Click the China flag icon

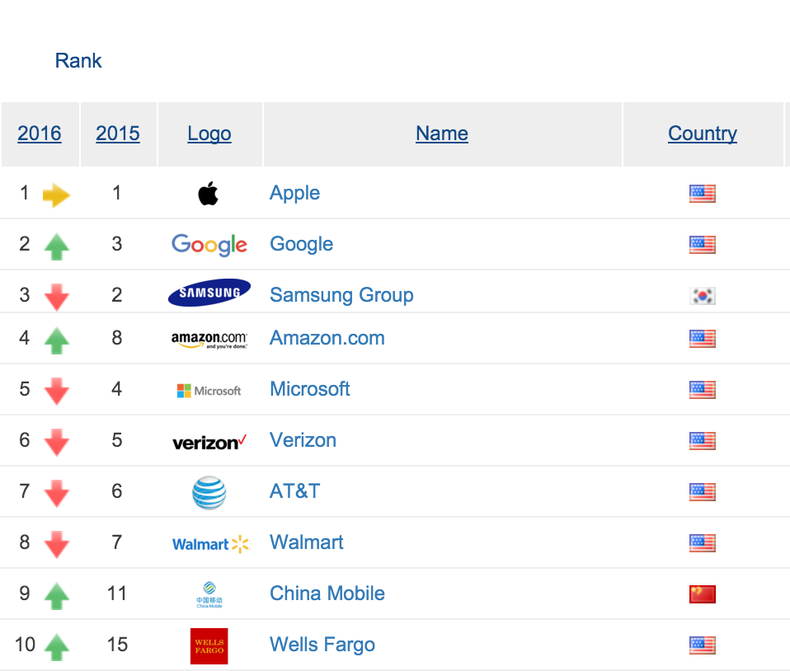tap(703, 594)
